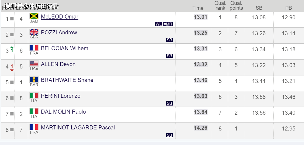Click the SB column header
The image size is (304, 145).
tap(259, 8)
